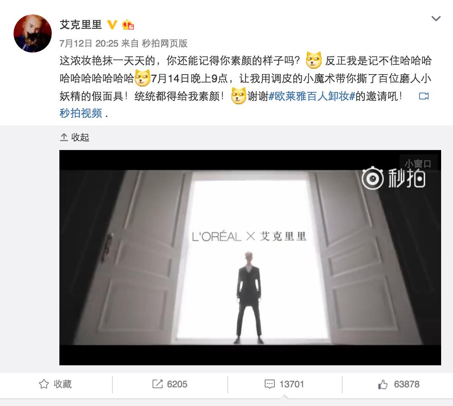Open the 秒拍网页版 source link
Image resolution: width=453 pixels, height=406 pixels.
[x=165, y=43]
